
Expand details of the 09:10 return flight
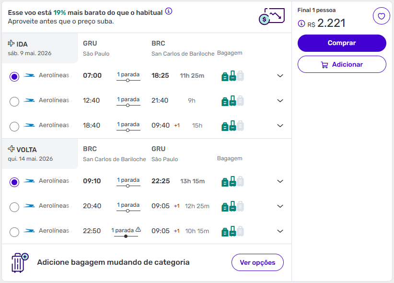tap(280, 181)
